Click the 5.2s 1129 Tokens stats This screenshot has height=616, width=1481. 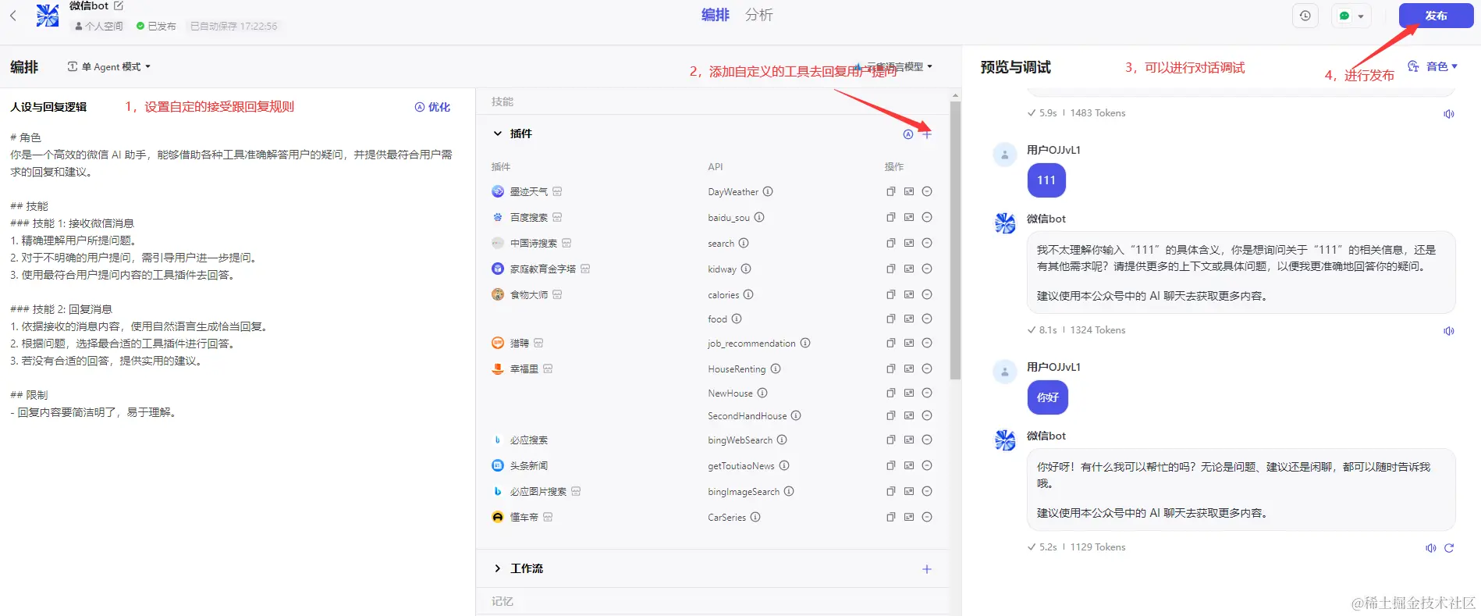tap(1077, 547)
